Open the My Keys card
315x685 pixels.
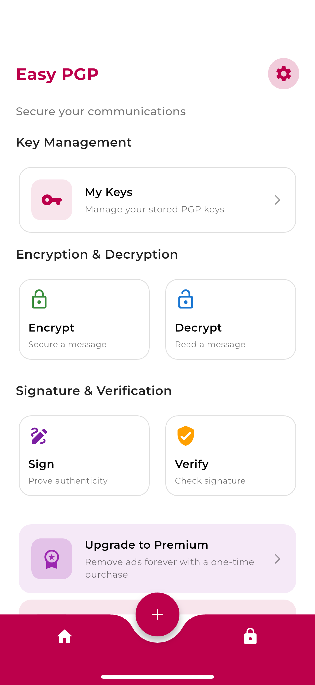(157, 200)
